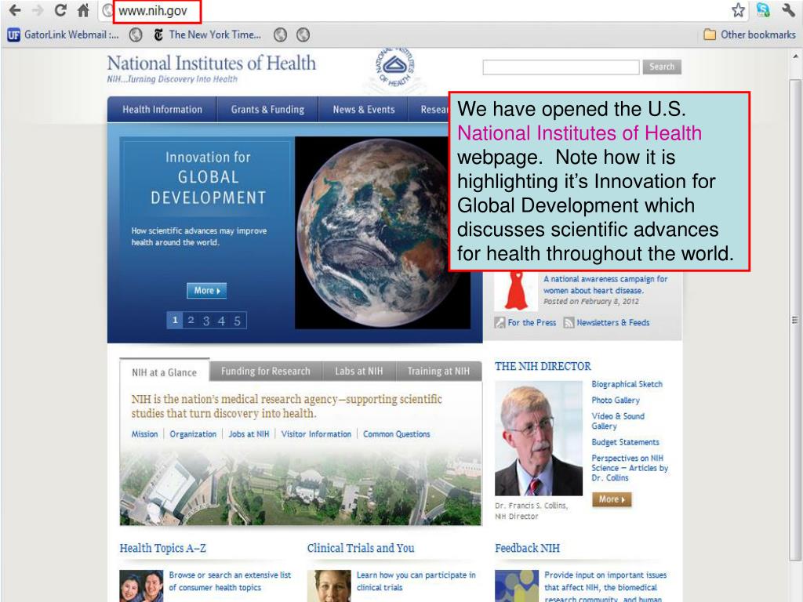Open the Mission link

pos(144,434)
